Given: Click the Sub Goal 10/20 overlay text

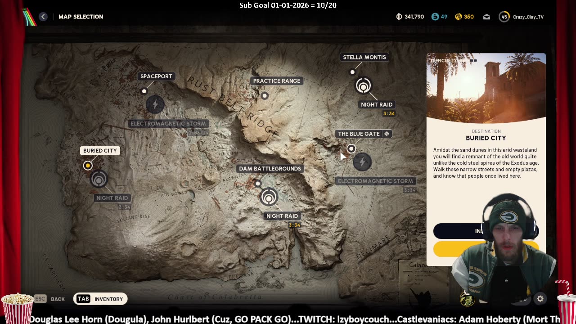Looking at the screenshot, I should coord(288,5).
